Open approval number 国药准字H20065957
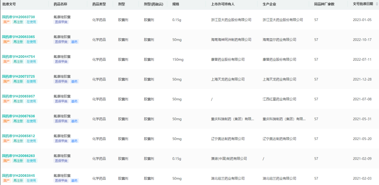 pyautogui.click(x=19, y=96)
